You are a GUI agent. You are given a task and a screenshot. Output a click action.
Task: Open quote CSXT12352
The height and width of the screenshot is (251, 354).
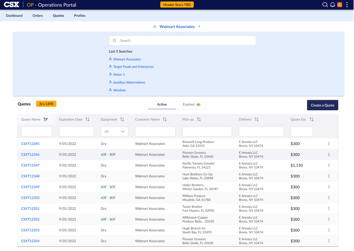tap(30, 219)
